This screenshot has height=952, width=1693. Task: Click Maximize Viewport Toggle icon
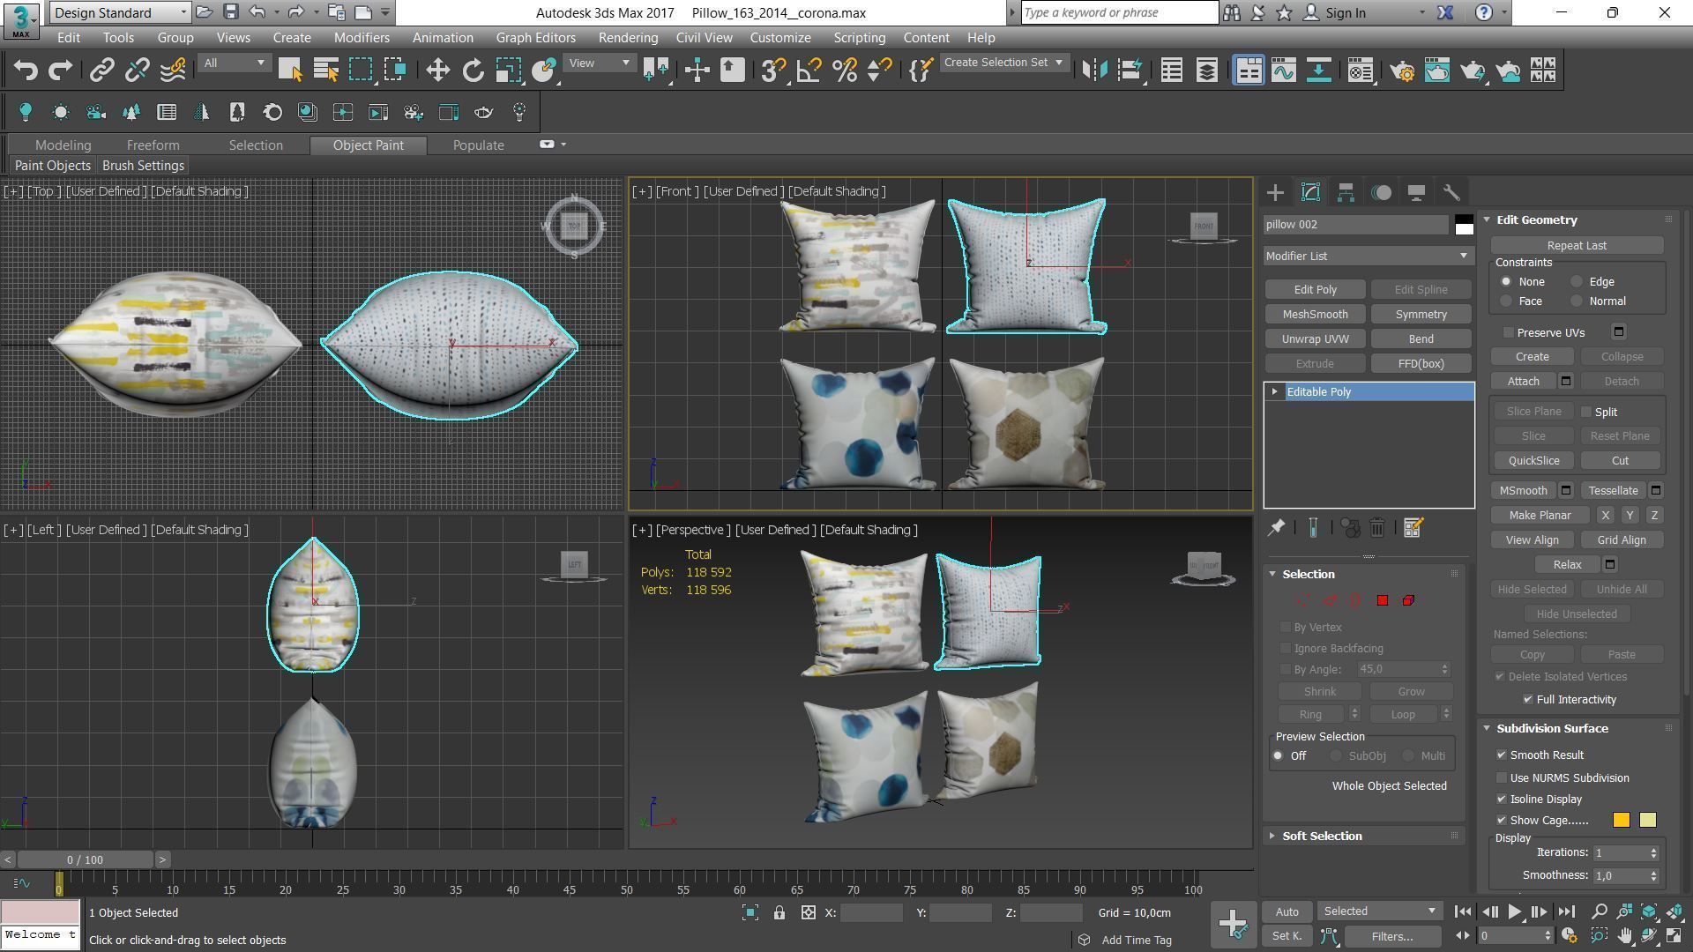click(x=1674, y=936)
